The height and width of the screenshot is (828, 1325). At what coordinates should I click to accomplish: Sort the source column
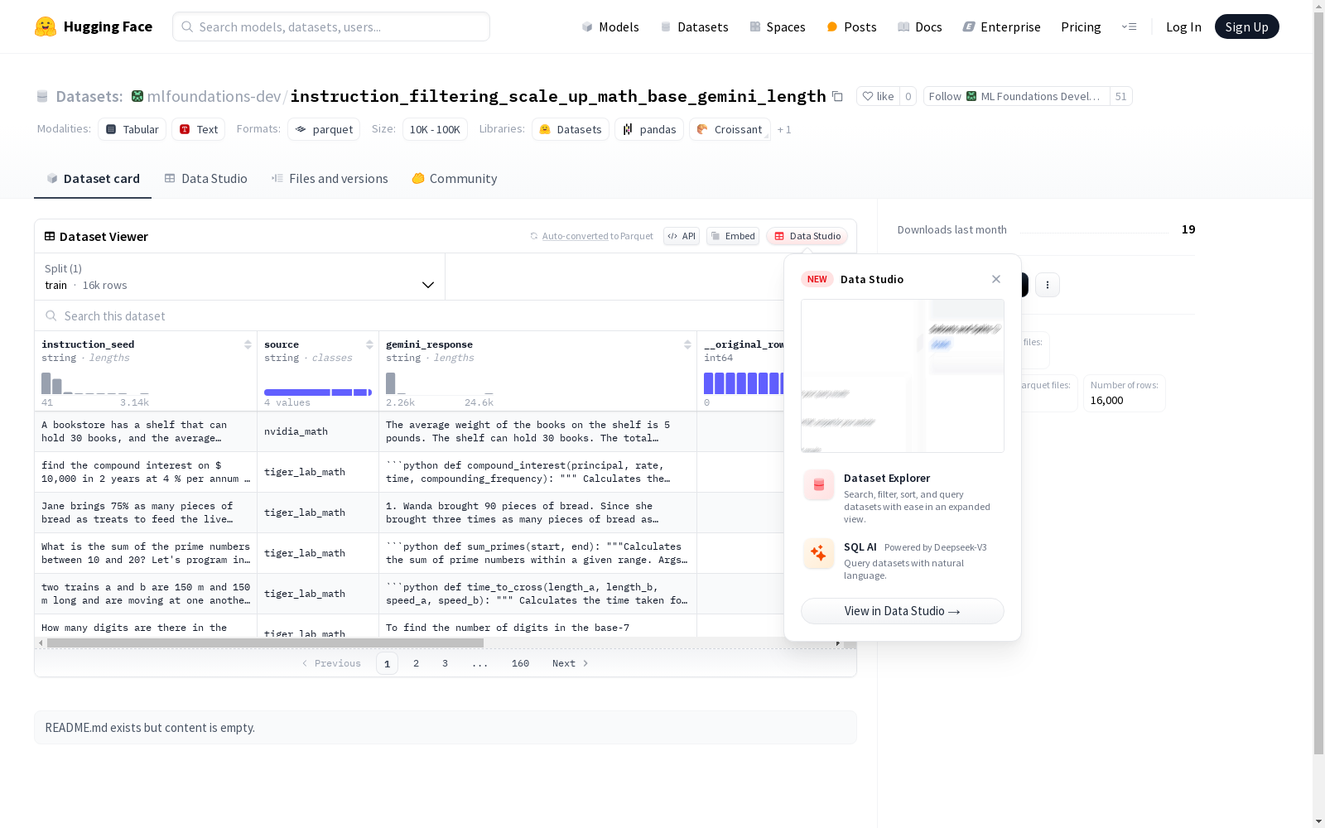(x=369, y=344)
